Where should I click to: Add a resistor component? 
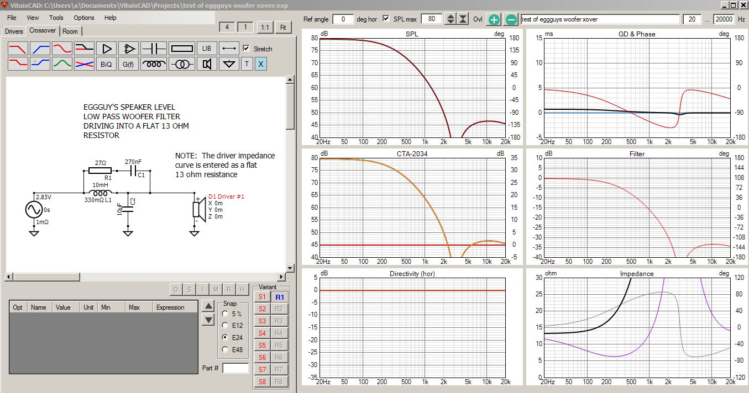click(182, 49)
